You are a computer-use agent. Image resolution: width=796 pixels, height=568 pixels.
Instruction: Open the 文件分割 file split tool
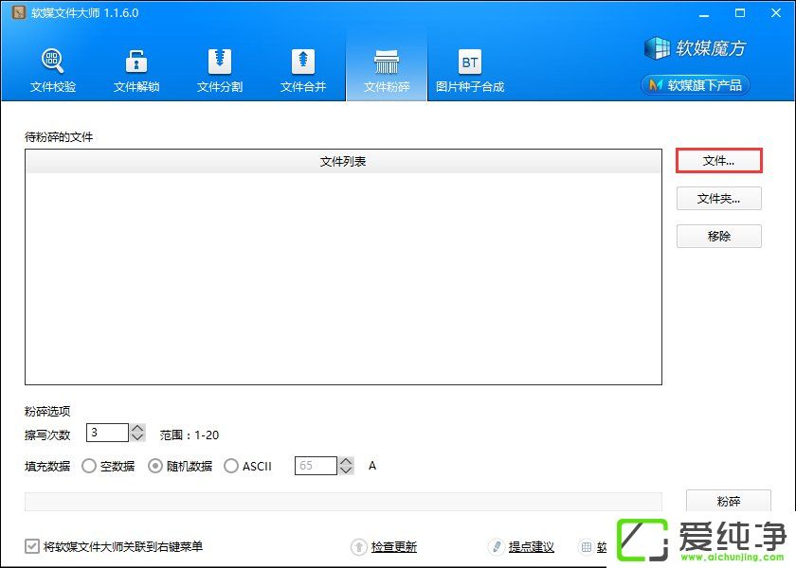click(x=220, y=70)
